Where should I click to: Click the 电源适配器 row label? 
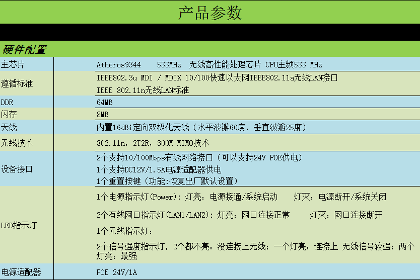coord(21,272)
